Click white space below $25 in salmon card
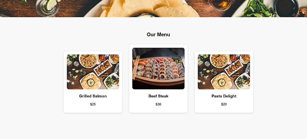Viewport: 307px width, 139px height. 93,110
